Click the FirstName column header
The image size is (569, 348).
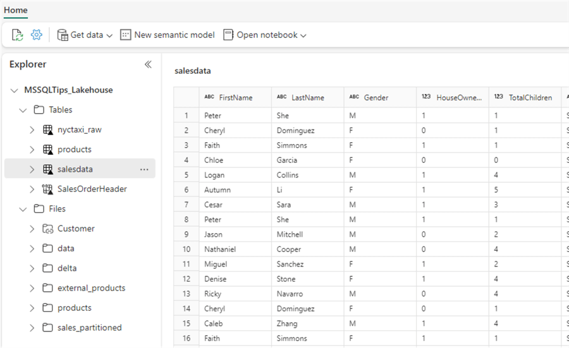(x=235, y=98)
